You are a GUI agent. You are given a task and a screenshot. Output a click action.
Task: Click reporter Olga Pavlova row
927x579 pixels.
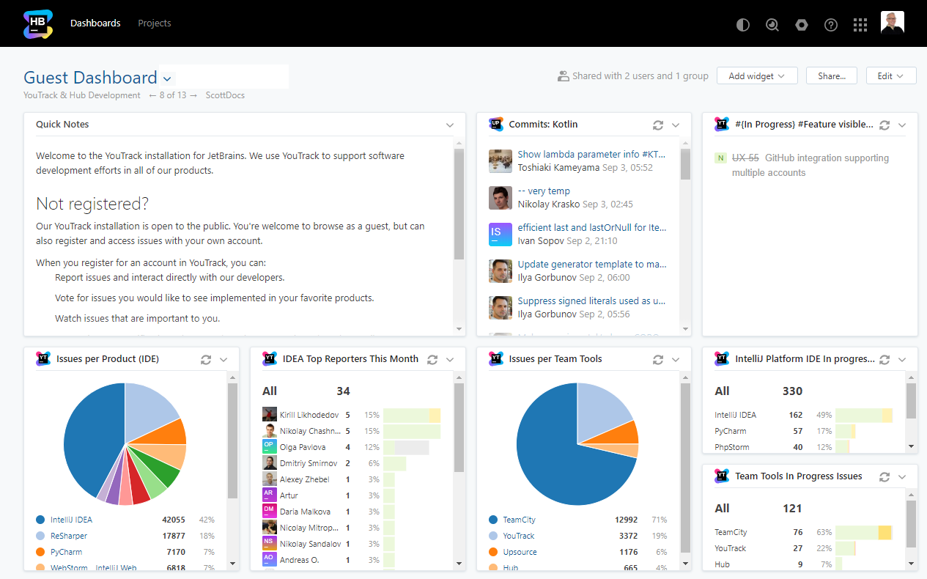tap(352, 447)
